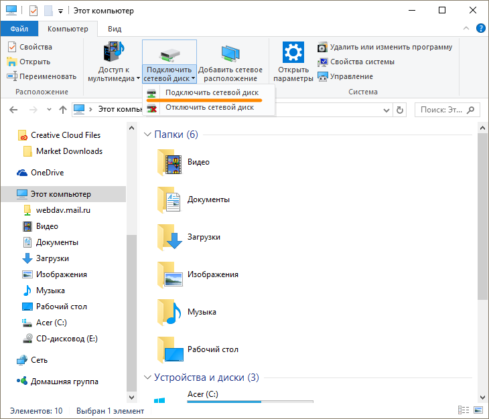Image resolution: width=489 pixels, height=419 pixels.
Task: Select the Отключить сетевой диск menu item
Action: point(209,107)
